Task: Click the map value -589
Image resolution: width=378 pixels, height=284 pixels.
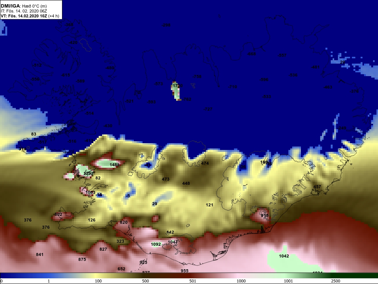Action: pos(80,81)
